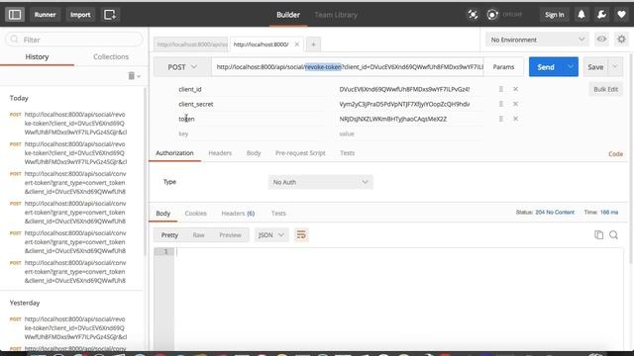Open the request Tests tab
Viewport: 634px width, 356px height.
click(x=348, y=153)
